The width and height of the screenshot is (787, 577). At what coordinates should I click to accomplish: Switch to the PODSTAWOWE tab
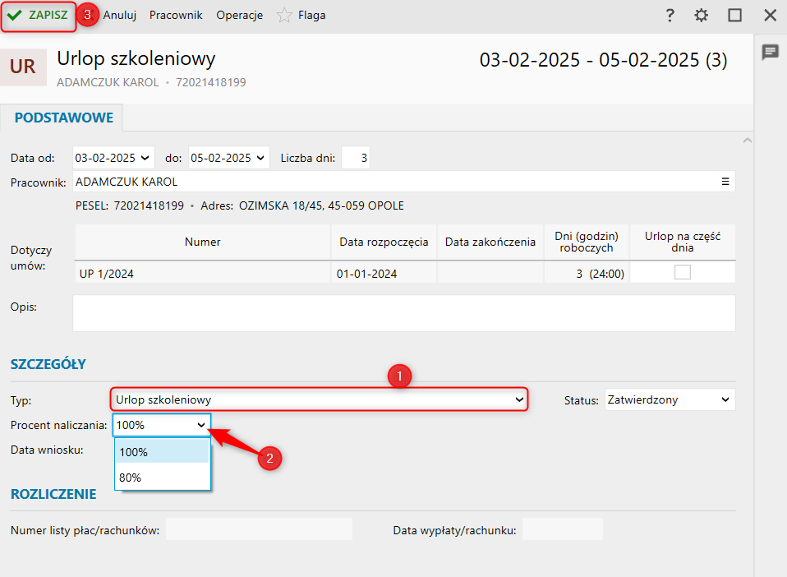pos(64,118)
